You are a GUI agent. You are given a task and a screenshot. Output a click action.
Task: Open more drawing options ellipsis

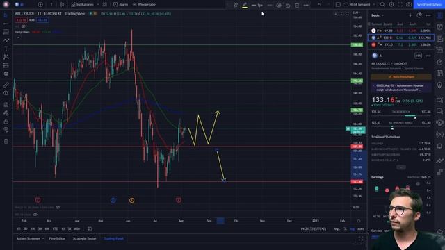pos(306,5)
